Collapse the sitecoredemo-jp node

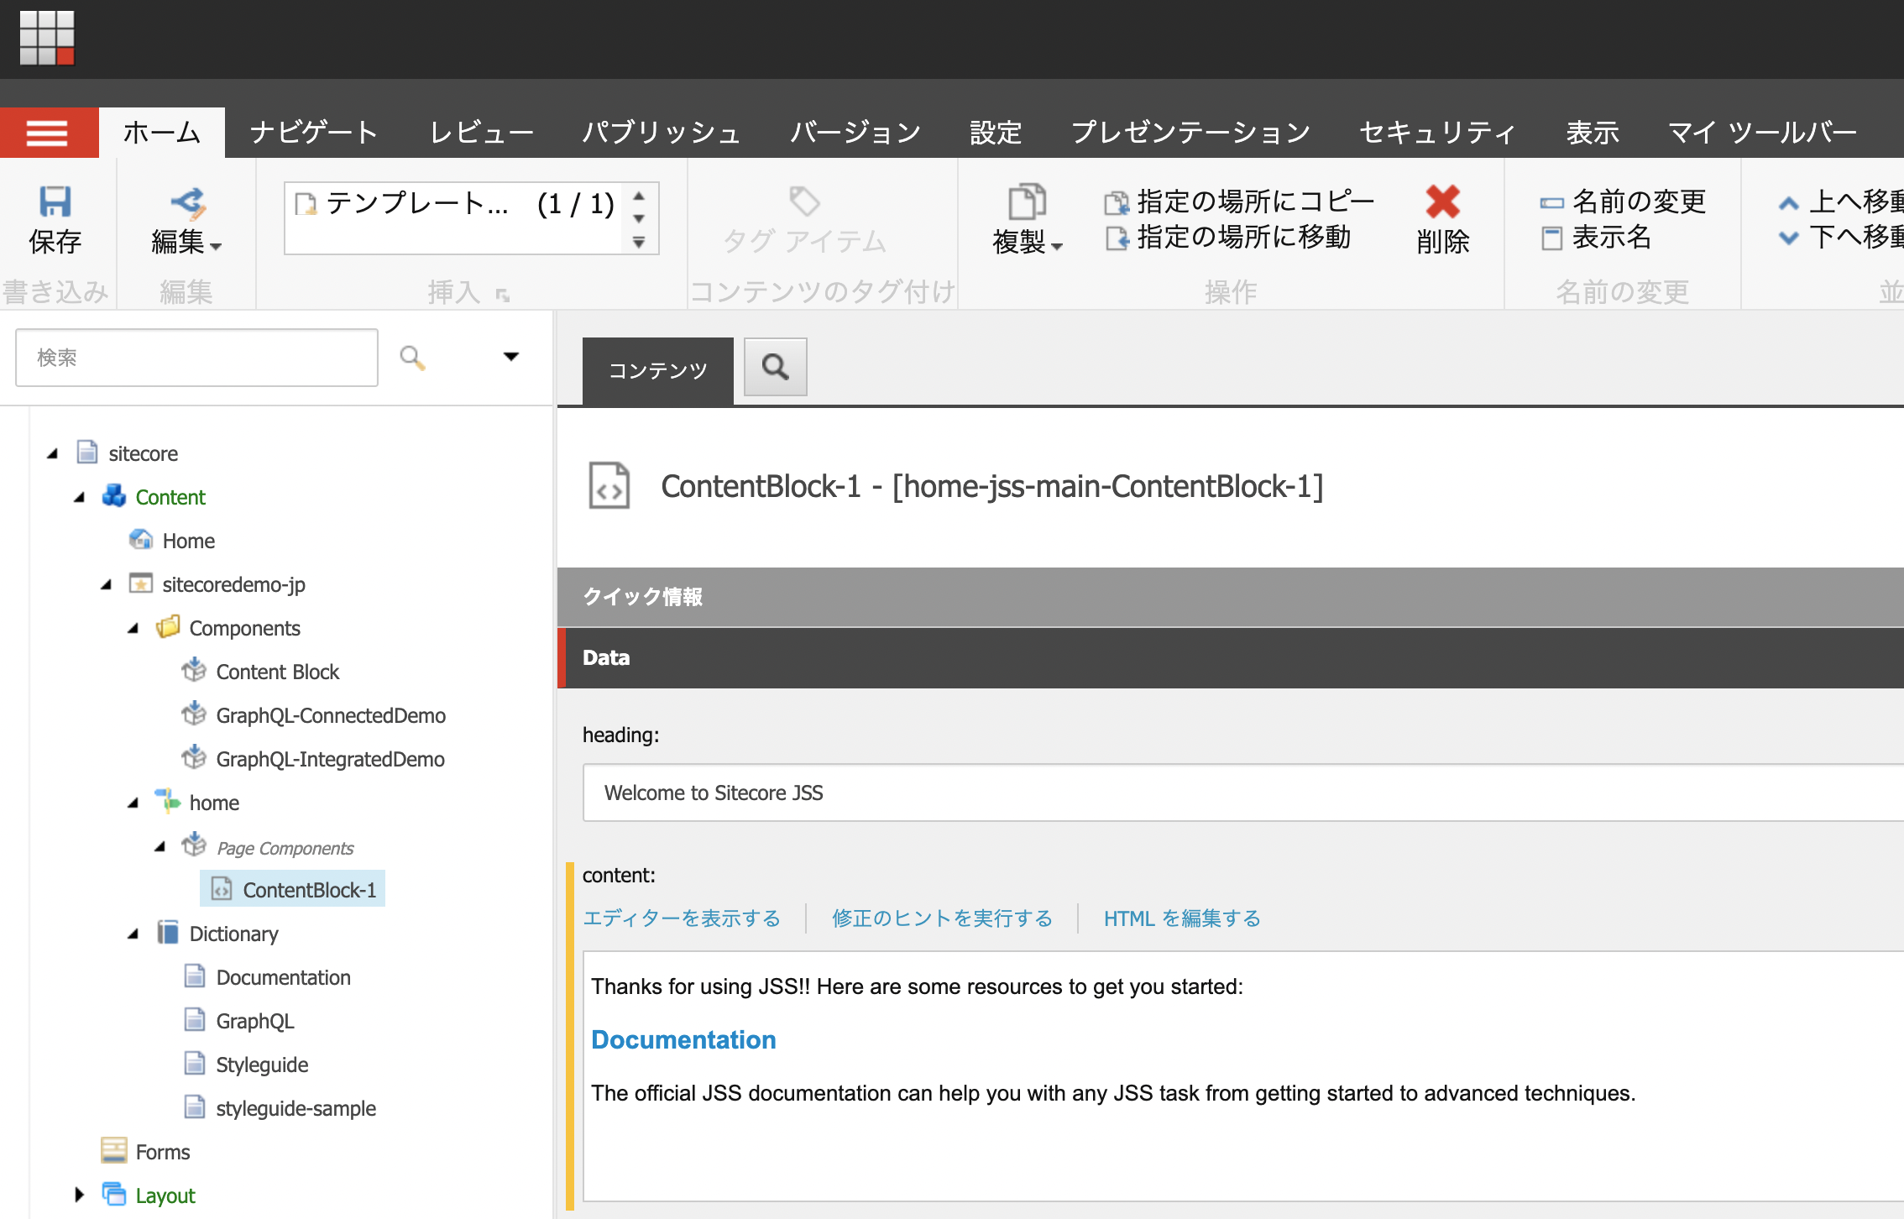[107, 584]
